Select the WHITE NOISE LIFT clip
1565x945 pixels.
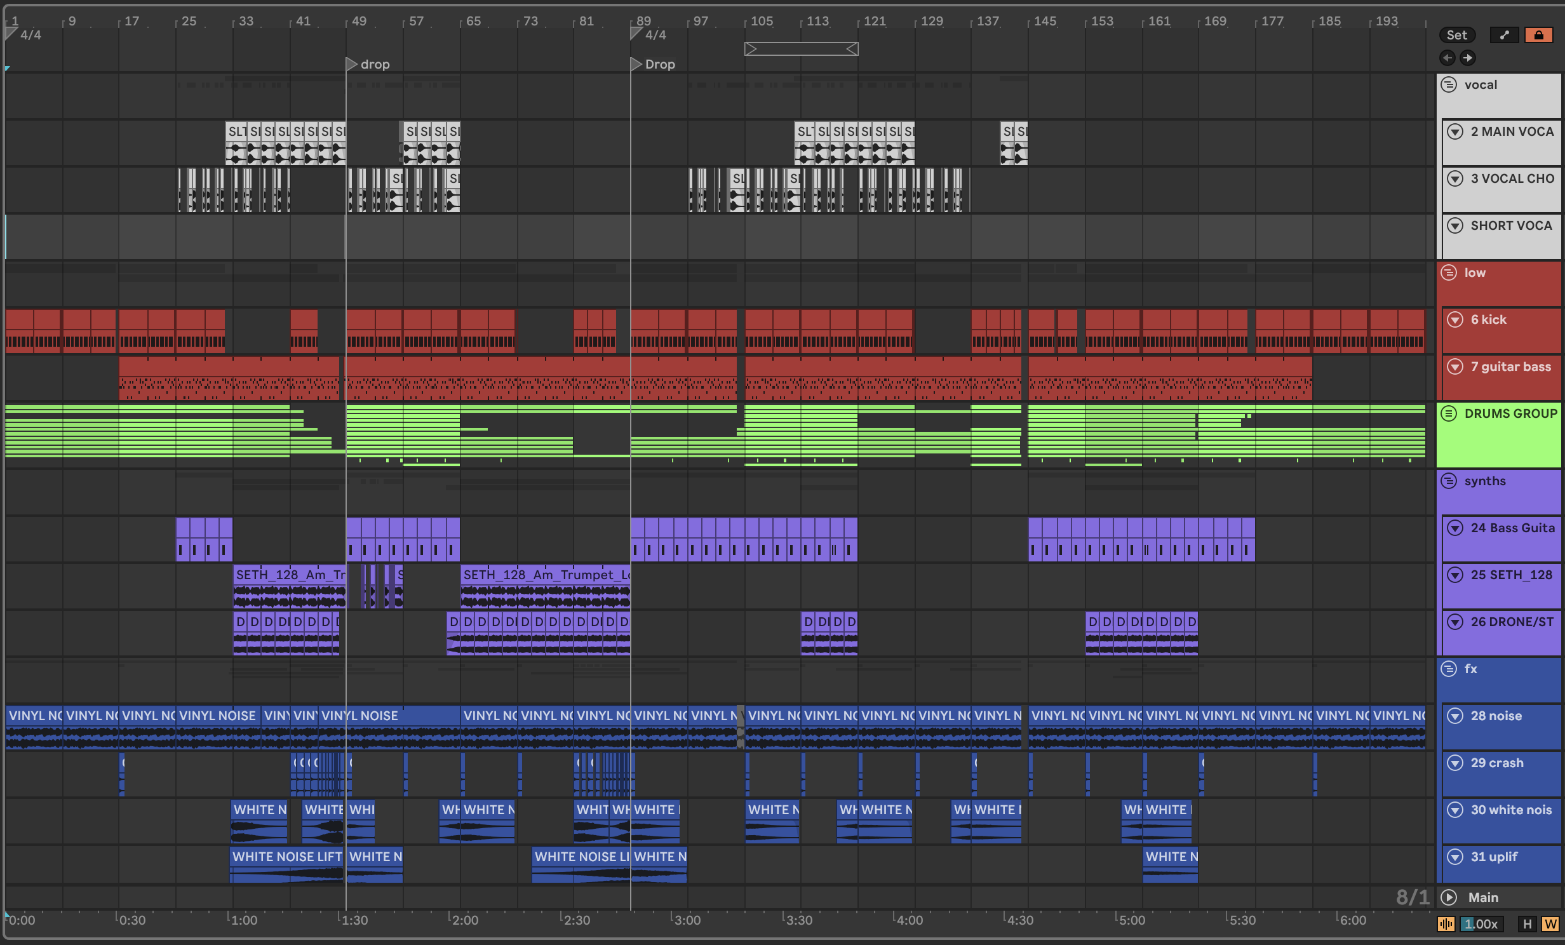[x=286, y=857]
